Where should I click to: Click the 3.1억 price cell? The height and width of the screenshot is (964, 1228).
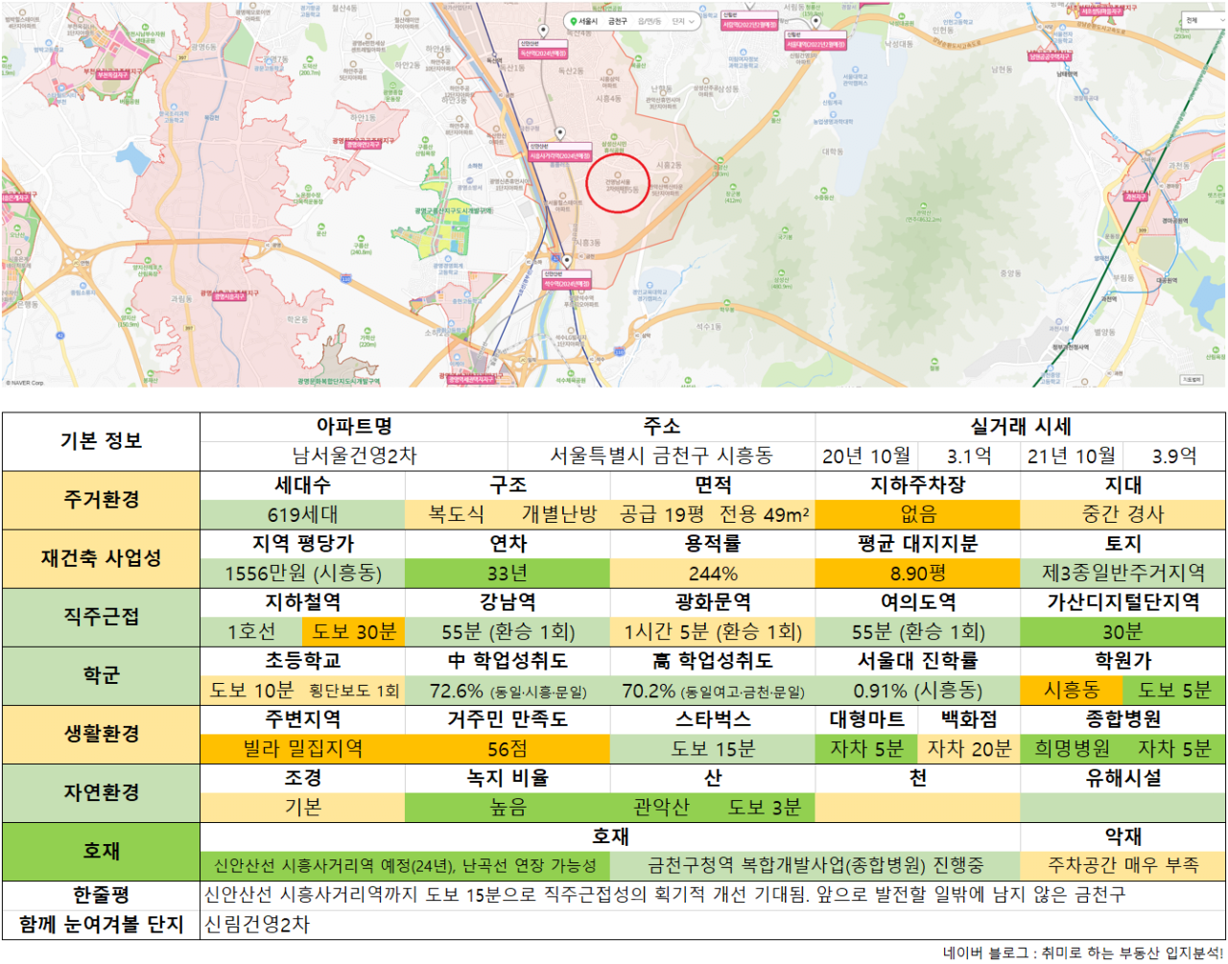coord(969,456)
